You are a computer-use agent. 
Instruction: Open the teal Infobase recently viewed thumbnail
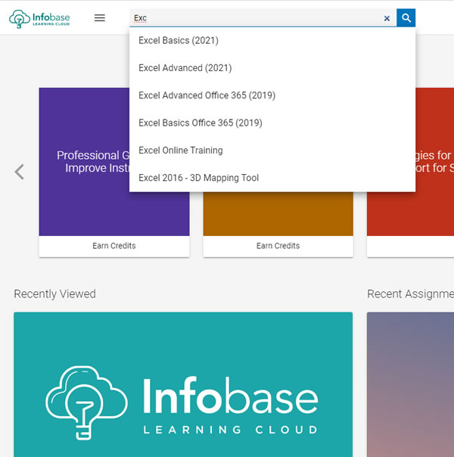(x=183, y=384)
